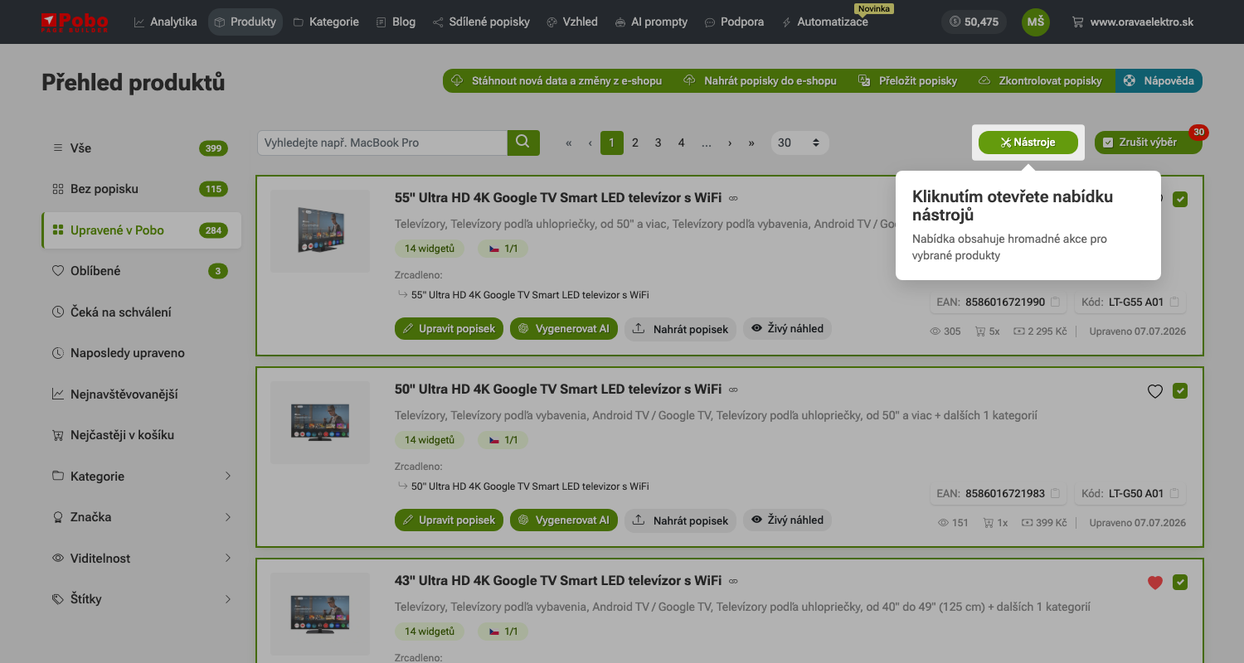Open the Vzhled menu item
This screenshot has width=1244, height=663.
[572, 22]
